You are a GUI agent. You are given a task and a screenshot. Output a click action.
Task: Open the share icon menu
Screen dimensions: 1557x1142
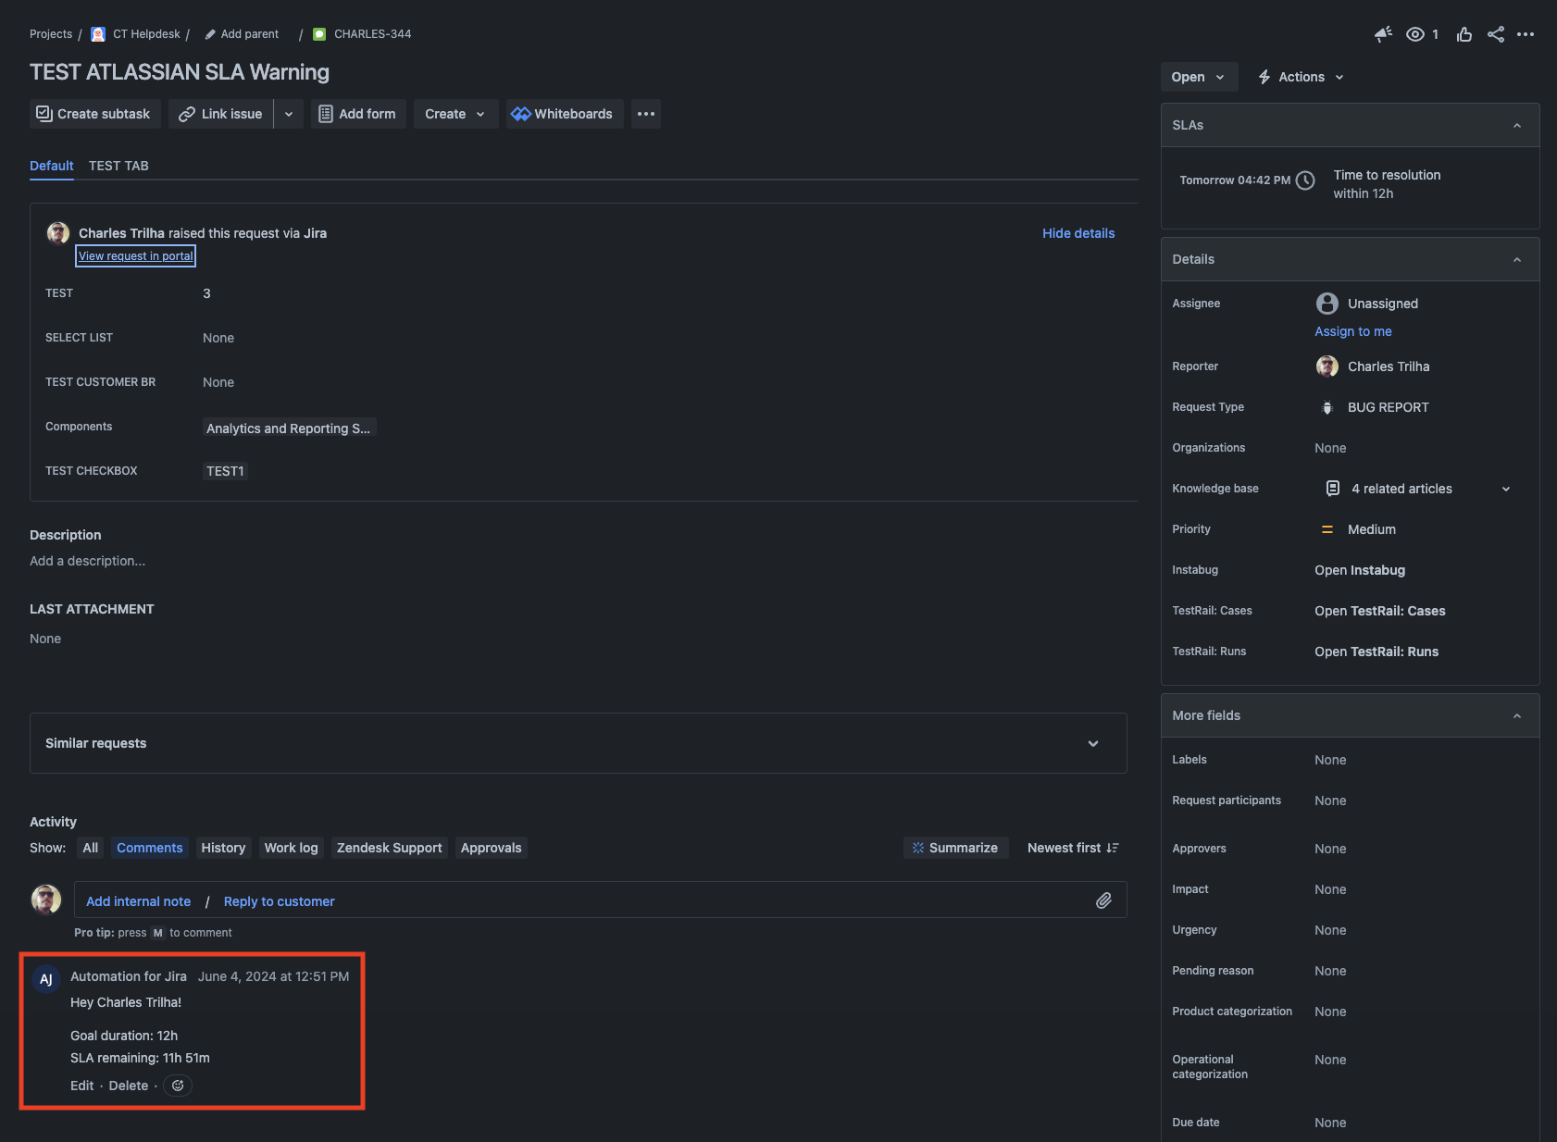(x=1496, y=34)
